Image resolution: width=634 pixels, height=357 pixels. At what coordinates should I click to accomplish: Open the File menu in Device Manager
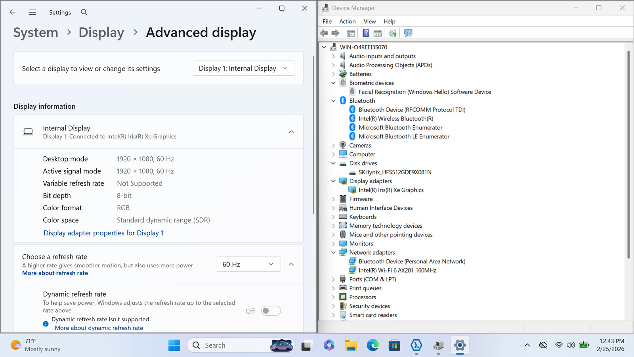click(x=327, y=21)
